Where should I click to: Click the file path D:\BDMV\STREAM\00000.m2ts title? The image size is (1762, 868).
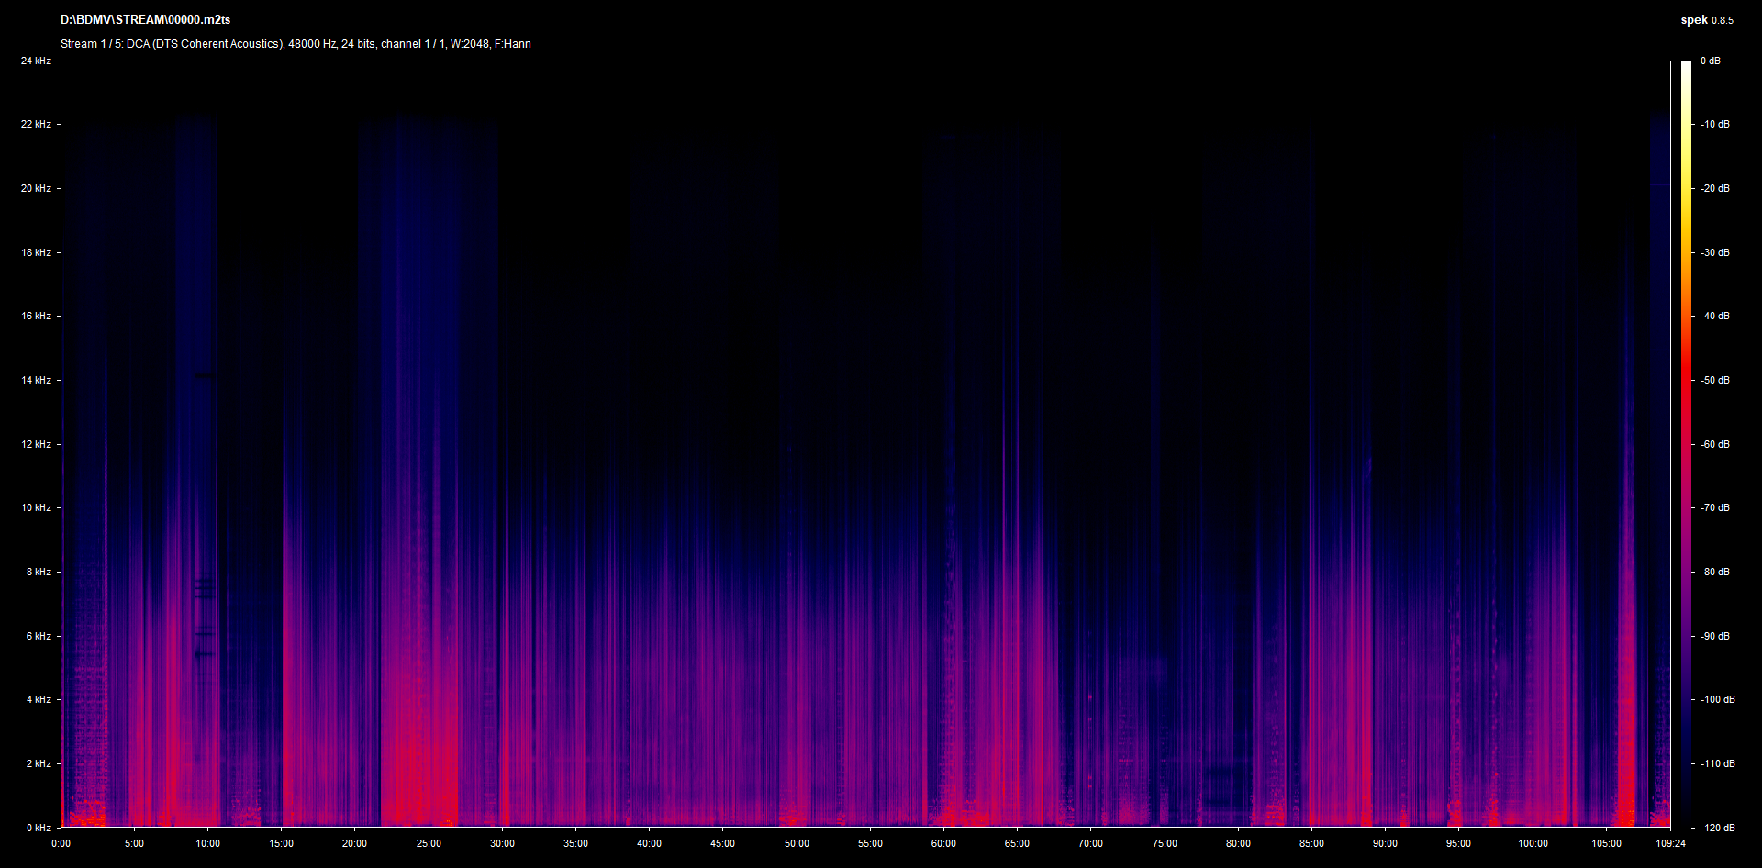tap(145, 19)
